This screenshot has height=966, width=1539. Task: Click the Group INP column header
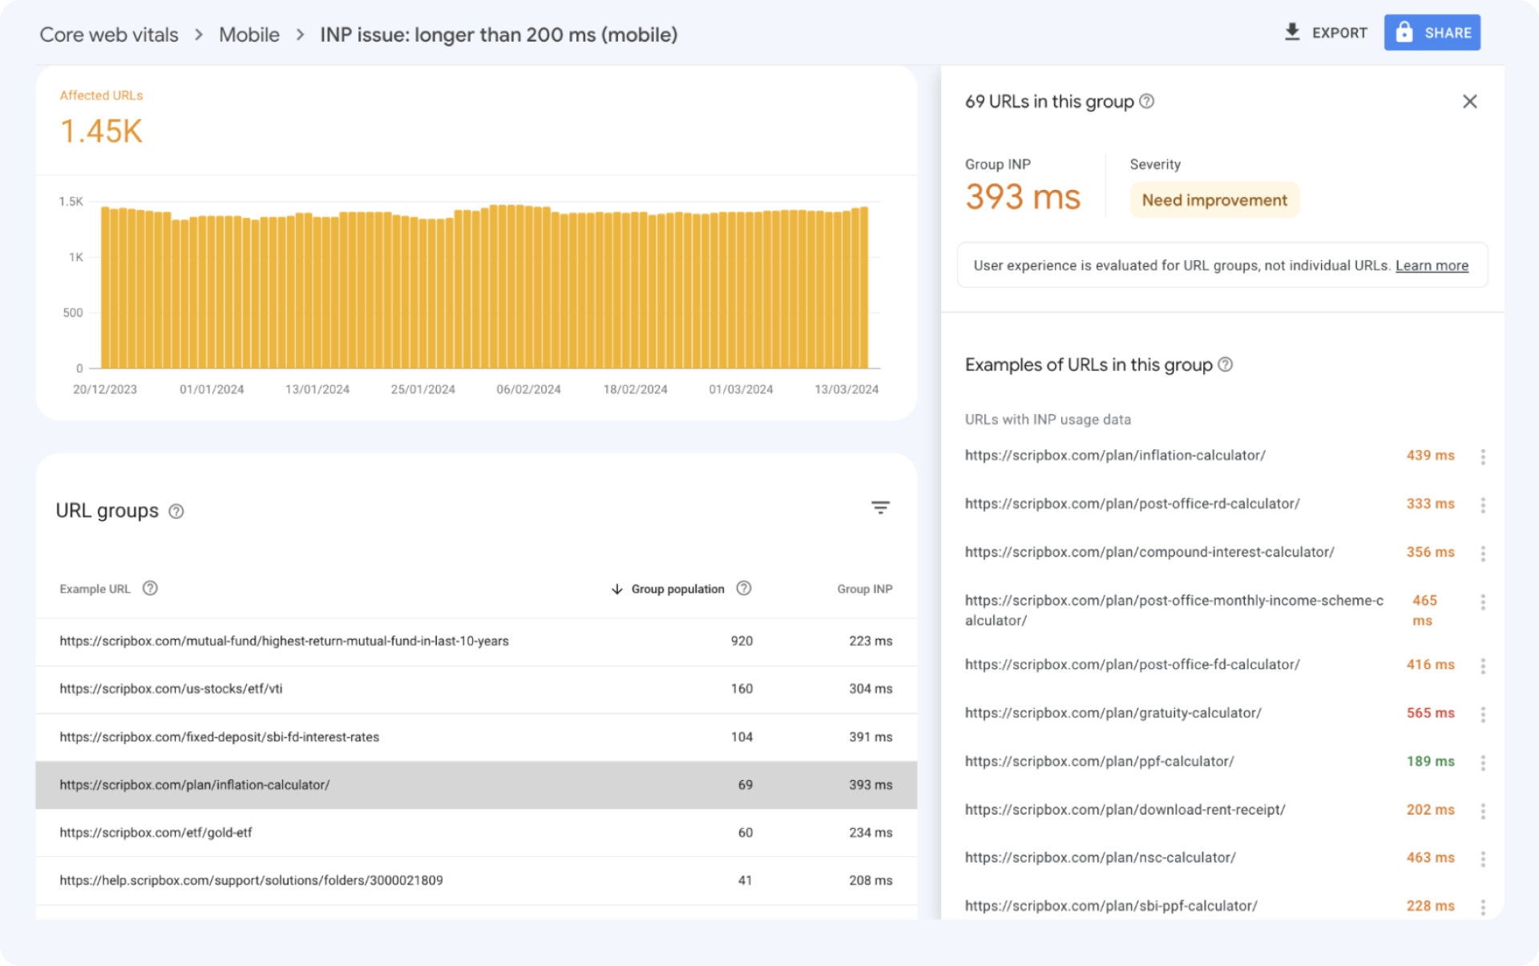[x=864, y=589]
